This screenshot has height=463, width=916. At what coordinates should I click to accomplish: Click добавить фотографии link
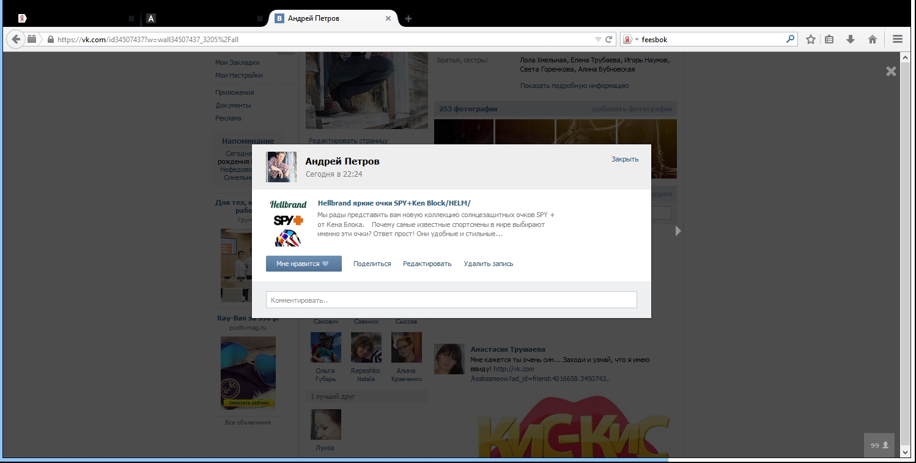pyautogui.click(x=632, y=109)
